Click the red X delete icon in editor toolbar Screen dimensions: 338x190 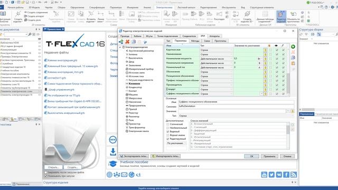pos(127,42)
